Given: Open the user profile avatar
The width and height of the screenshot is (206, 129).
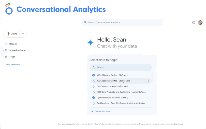Looking at the screenshot, I should (200, 23).
